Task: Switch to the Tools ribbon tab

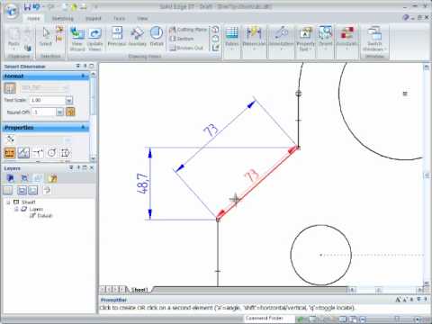Action: pyautogui.click(x=119, y=19)
